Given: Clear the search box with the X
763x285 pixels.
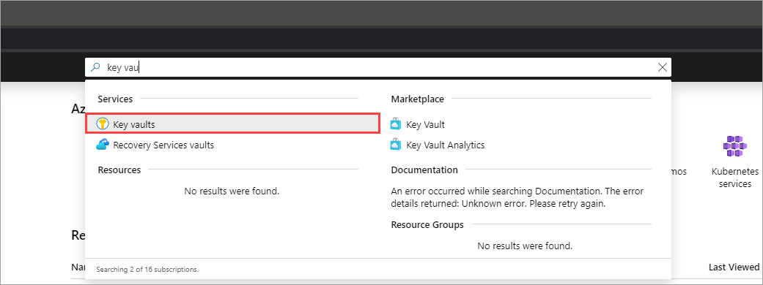Looking at the screenshot, I should coord(662,67).
